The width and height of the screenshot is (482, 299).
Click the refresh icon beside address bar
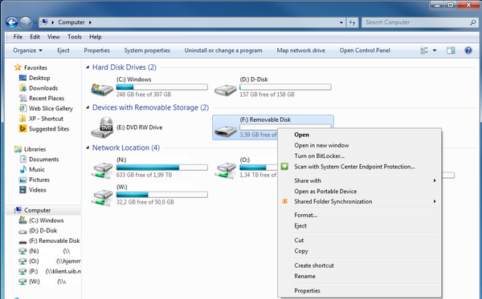tap(353, 22)
